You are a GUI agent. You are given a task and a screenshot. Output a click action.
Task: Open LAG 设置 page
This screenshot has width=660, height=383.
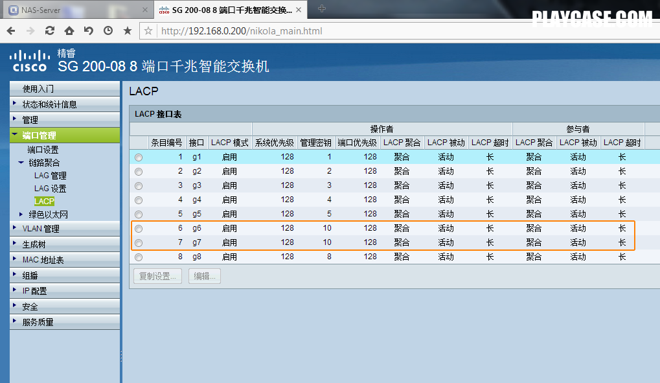point(51,189)
